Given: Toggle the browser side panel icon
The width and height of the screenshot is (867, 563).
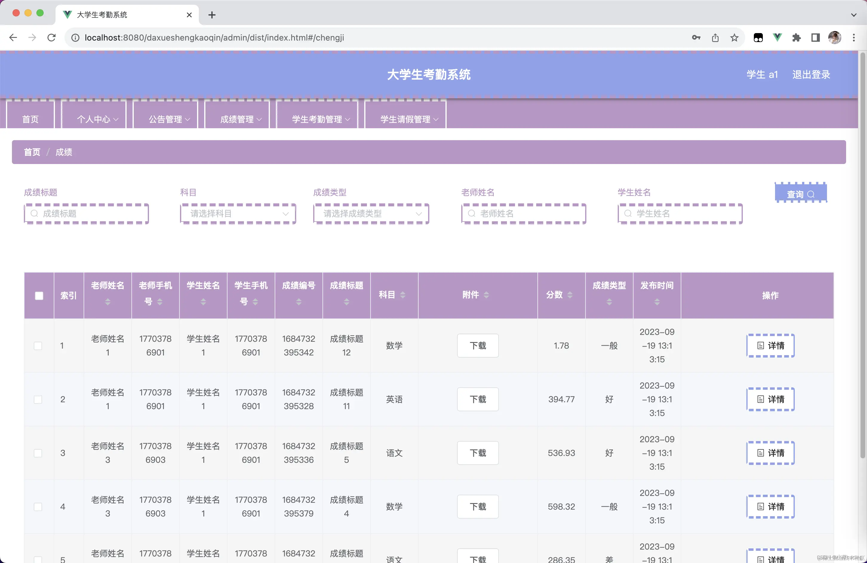Looking at the screenshot, I should pos(815,38).
